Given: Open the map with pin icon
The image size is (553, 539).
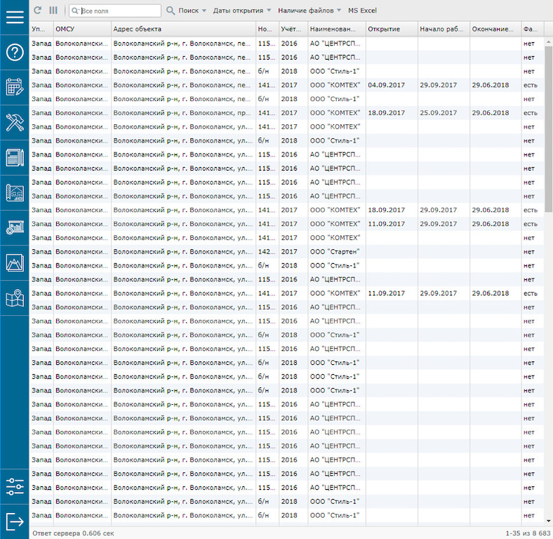Looking at the screenshot, I should [x=15, y=298].
